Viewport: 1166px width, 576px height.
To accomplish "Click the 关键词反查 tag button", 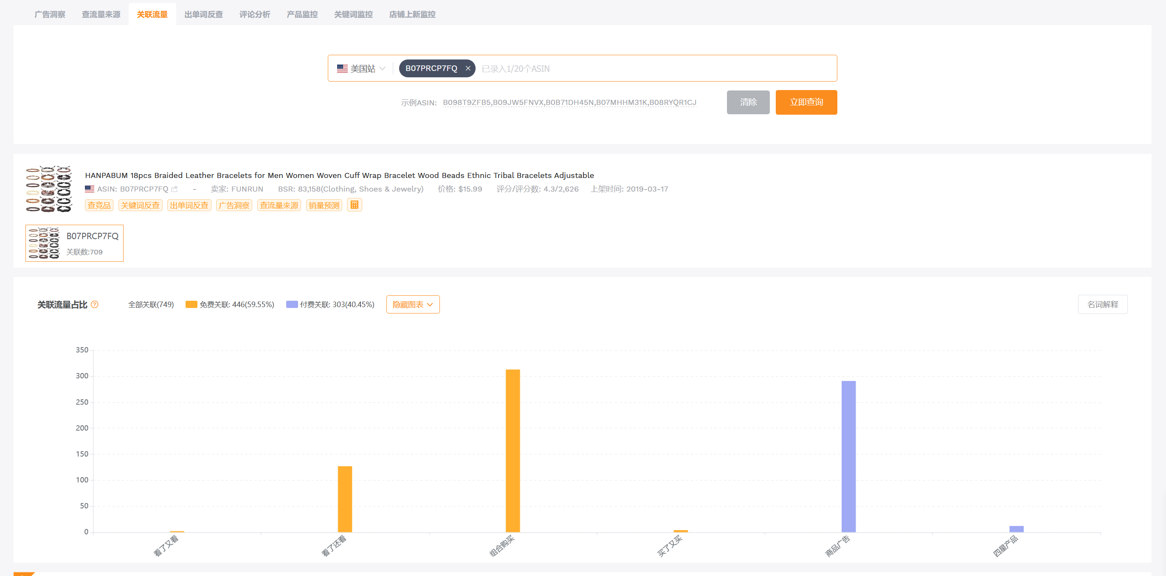I will coord(140,206).
